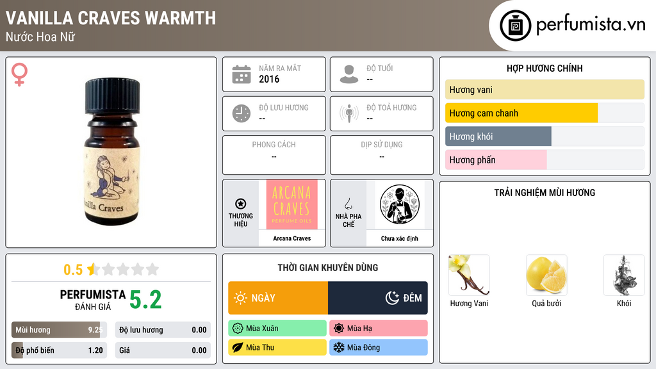Image resolution: width=656 pixels, height=369 pixels.
Task: Click the Hợp hương chính heading
Action: pyautogui.click(x=545, y=68)
